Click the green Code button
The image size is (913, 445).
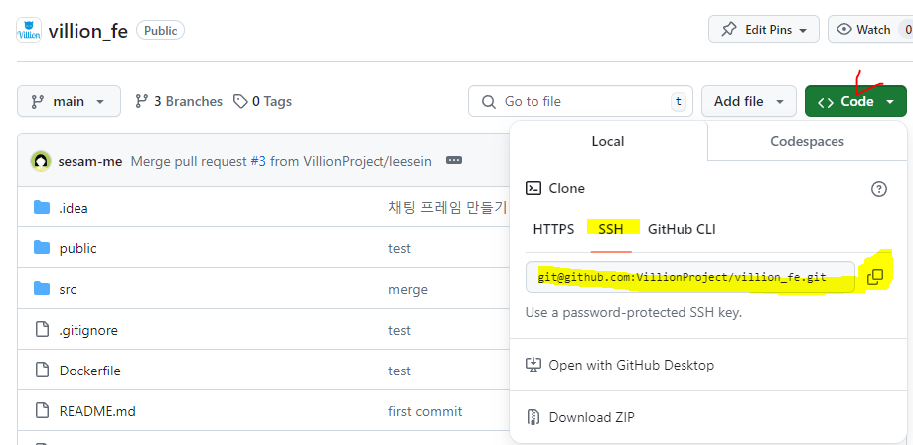pos(855,101)
